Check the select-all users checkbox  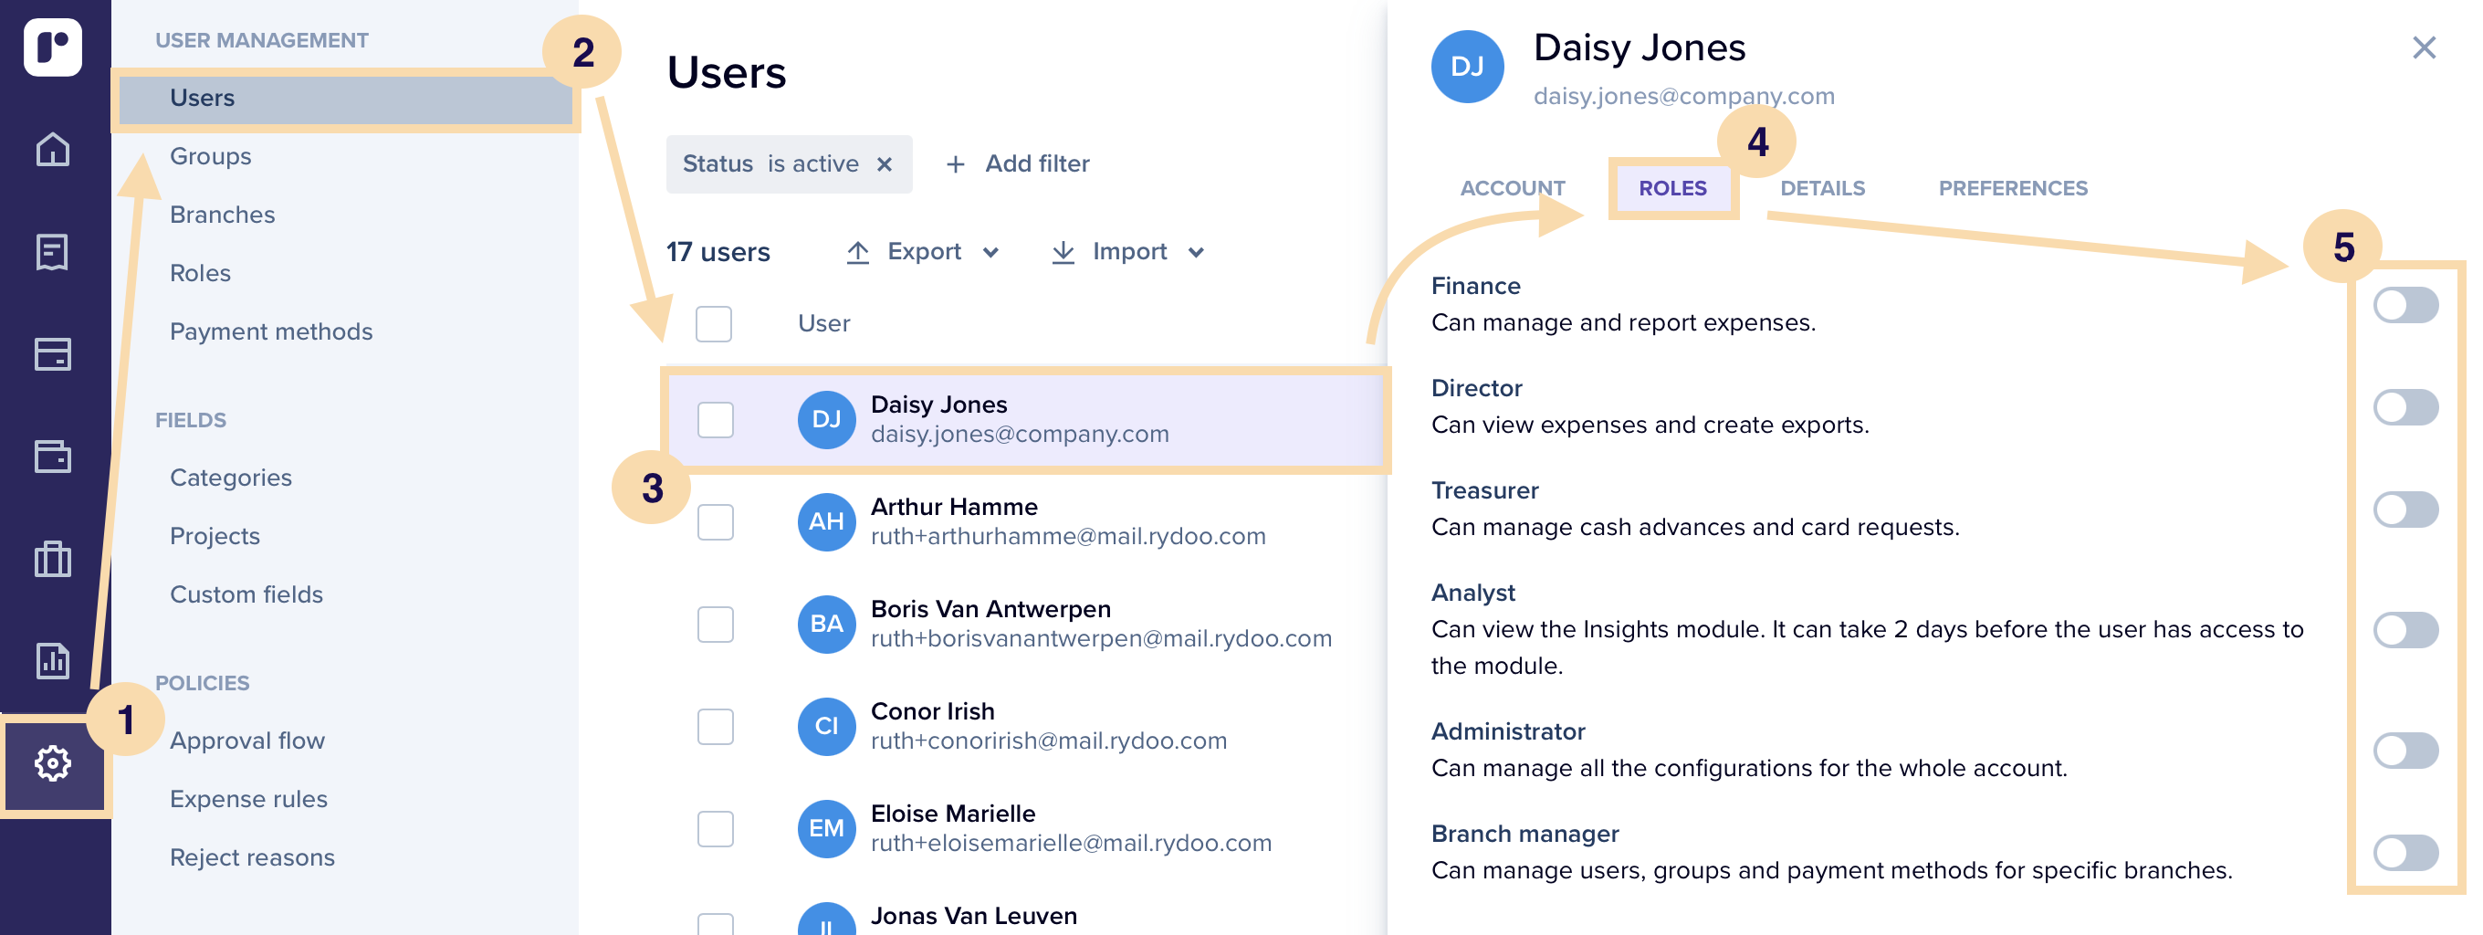713,324
